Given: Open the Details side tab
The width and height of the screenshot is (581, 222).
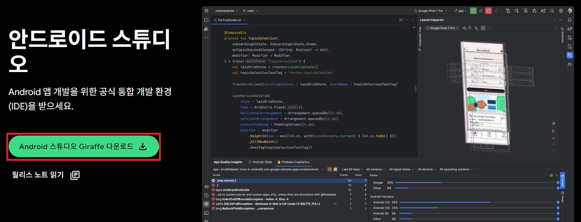Looking at the screenshot, I should tap(563, 180).
